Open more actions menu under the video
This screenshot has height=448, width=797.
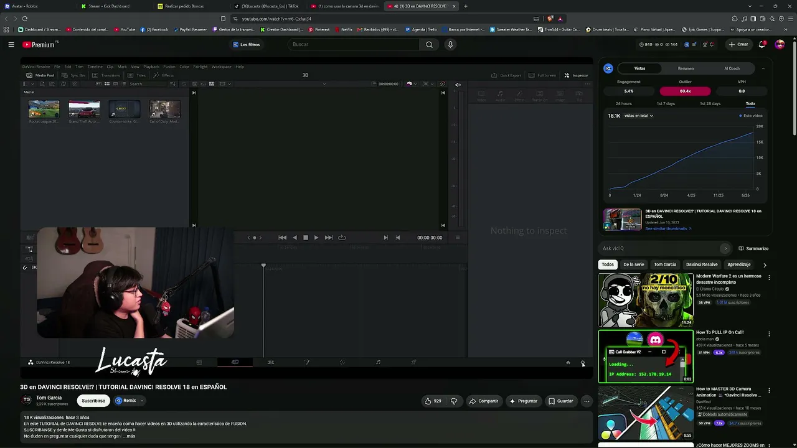(587, 401)
